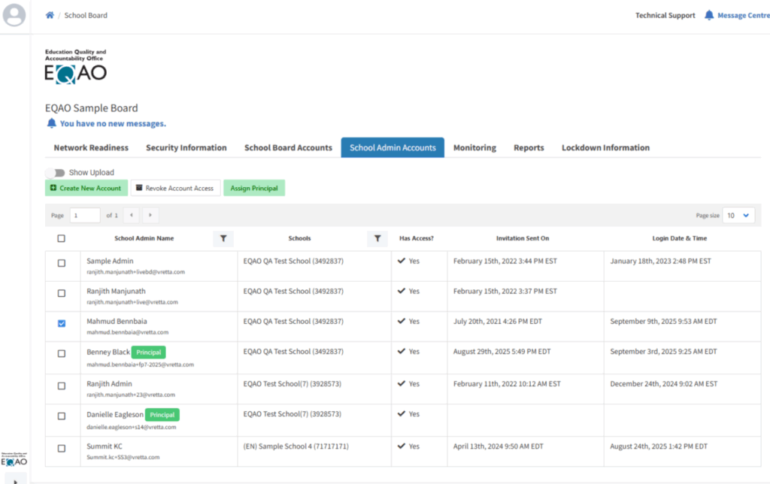
Task: Click the page number input field
Action: coord(85,215)
